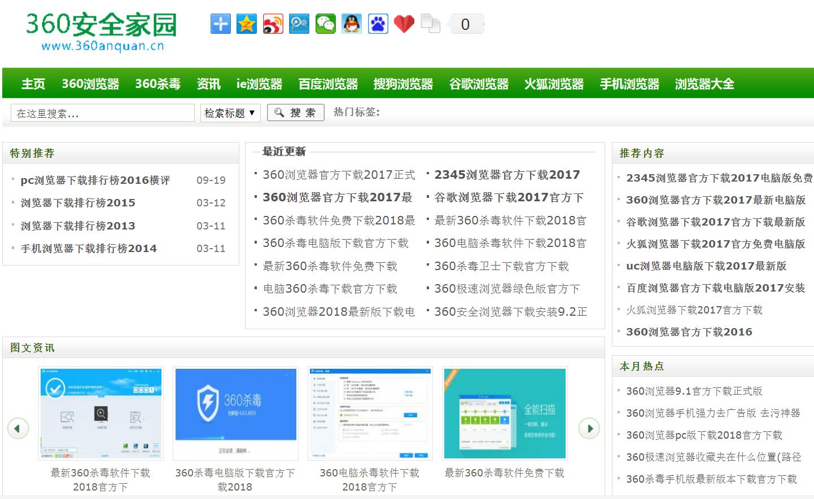814x499 pixels.
Task: Open 火狐浏览器 navigation item
Action: coord(554,84)
